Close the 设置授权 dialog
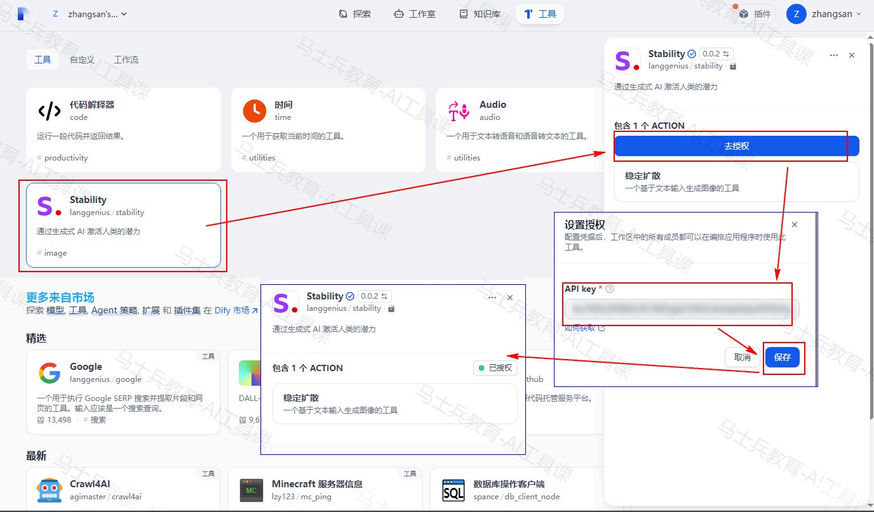The image size is (874, 512). [x=795, y=225]
